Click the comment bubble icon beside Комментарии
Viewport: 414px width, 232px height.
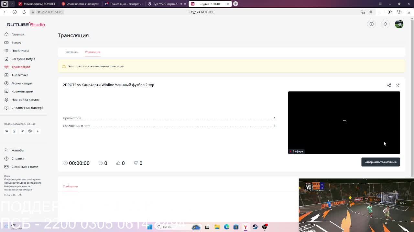coord(6,91)
